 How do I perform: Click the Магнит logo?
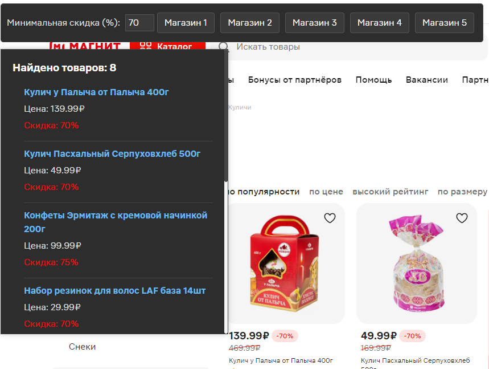(85, 46)
